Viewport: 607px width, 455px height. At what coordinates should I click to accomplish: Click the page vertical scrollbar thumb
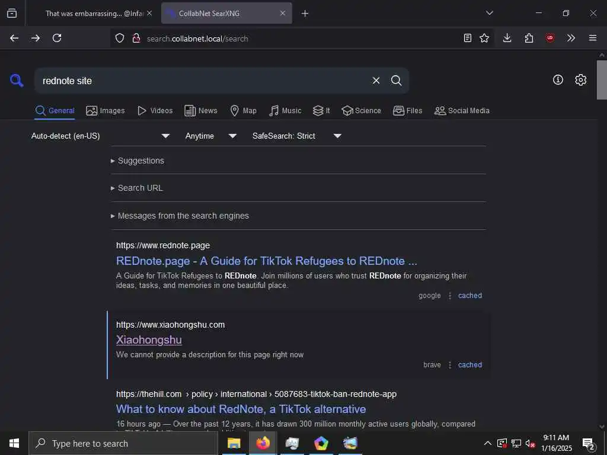tap(602, 80)
